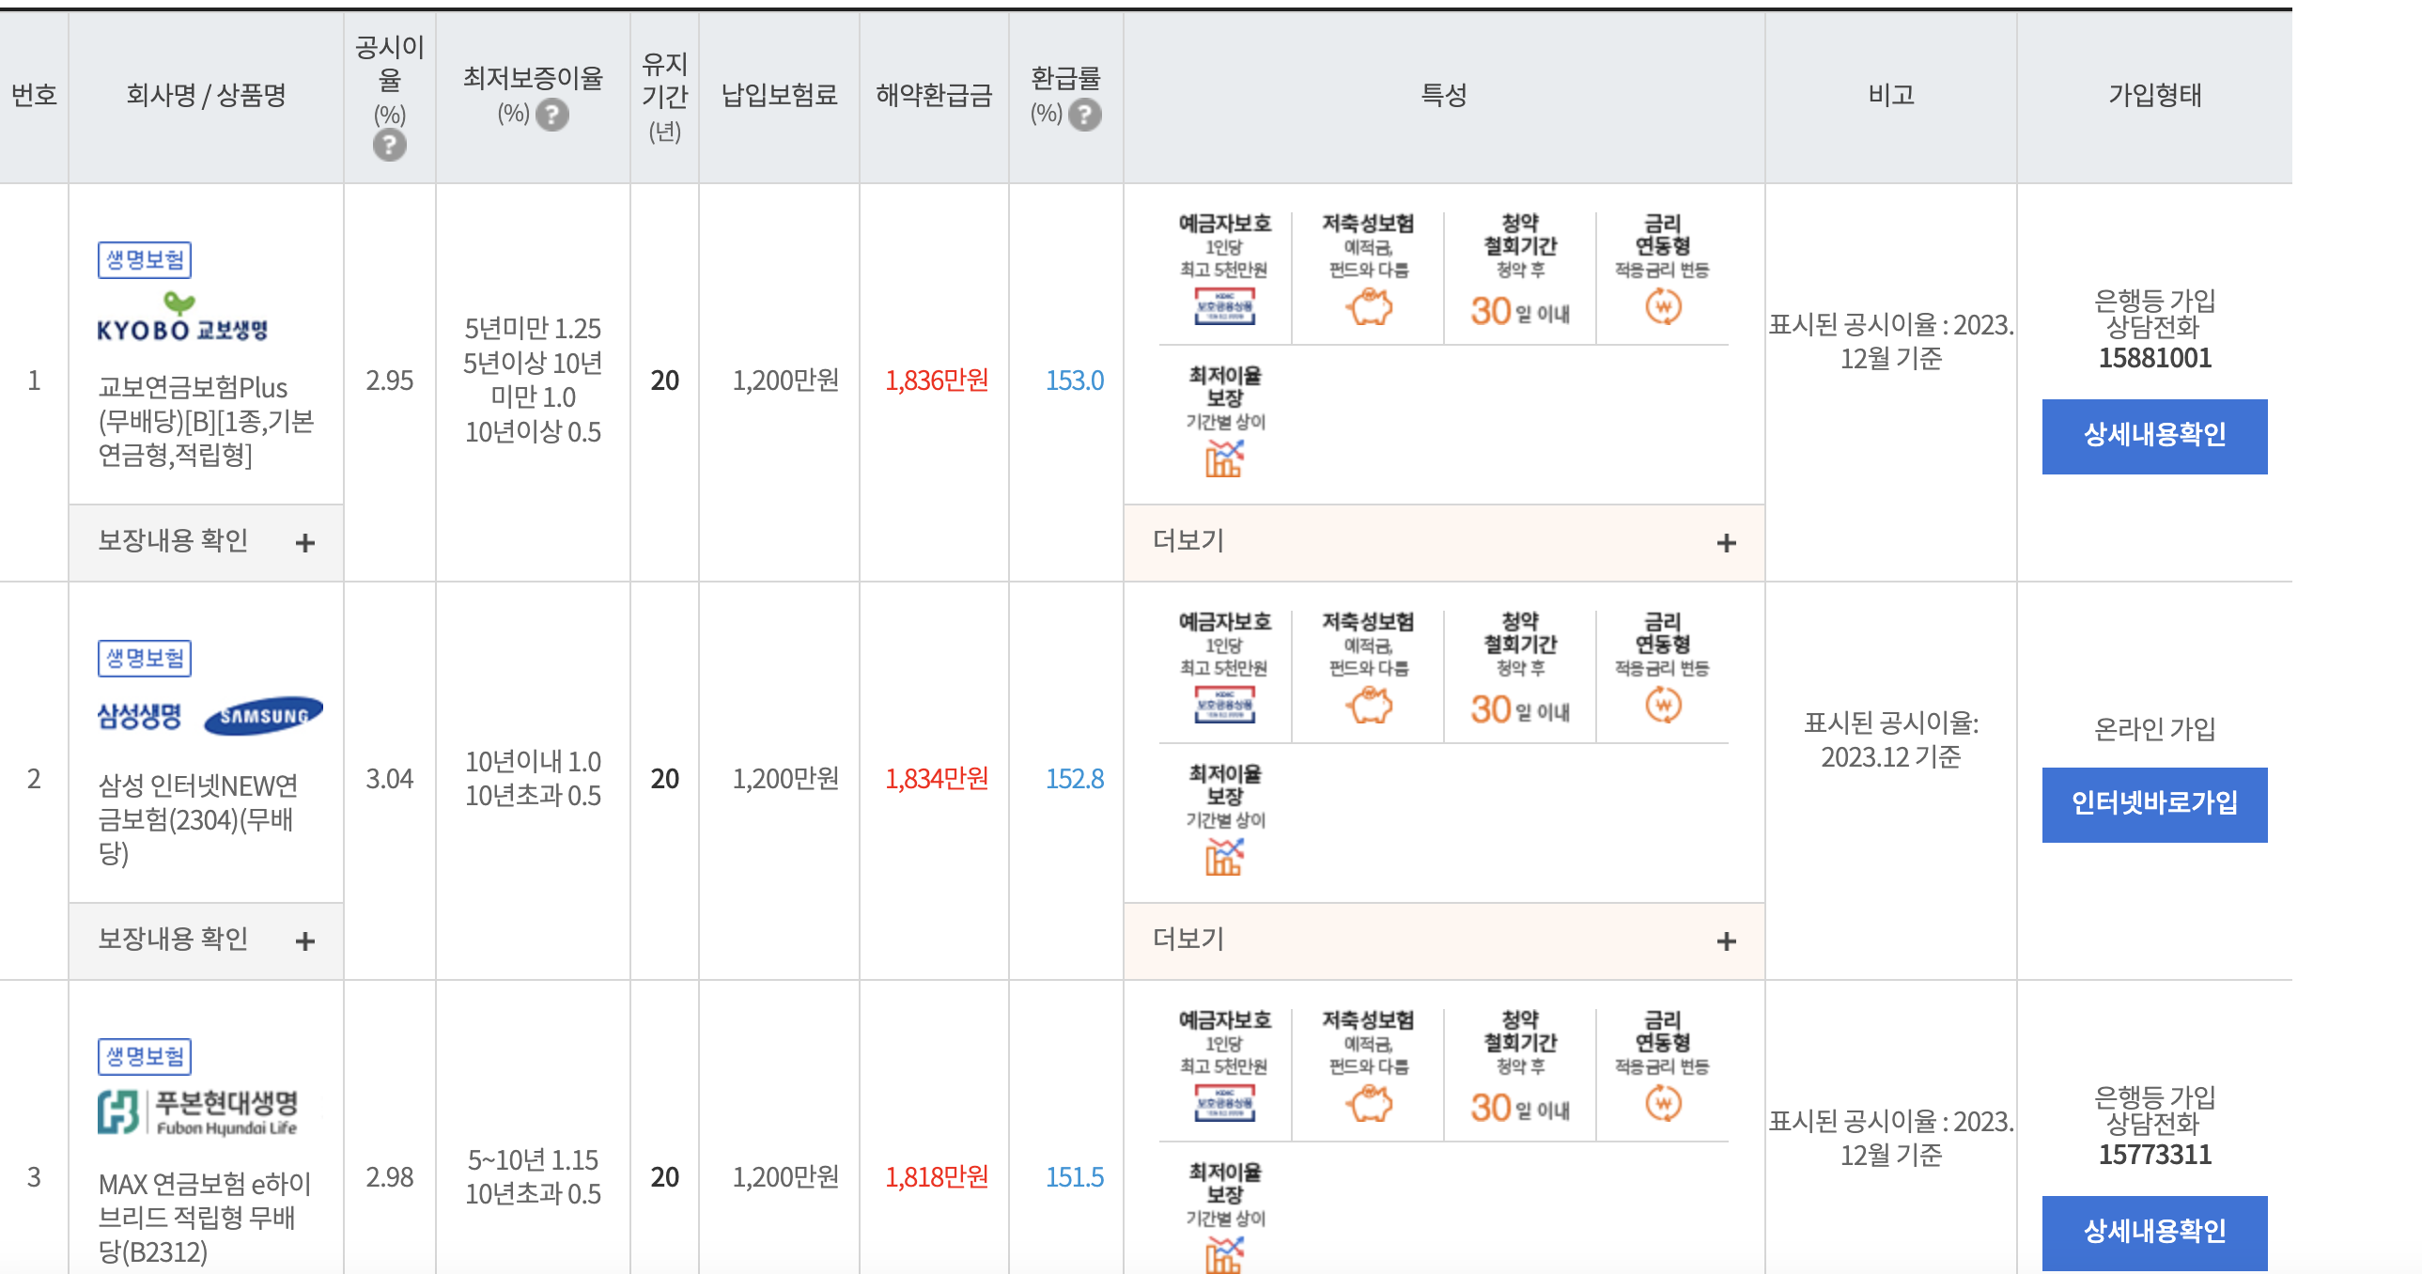The width and height of the screenshot is (2422, 1274).
Task: Click product name 교보연금보험Plus(무배당)
Action: coord(206,421)
